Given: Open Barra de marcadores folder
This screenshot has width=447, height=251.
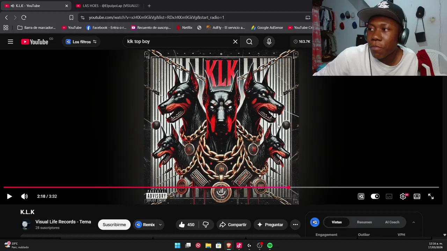Looking at the screenshot, I should [36, 28].
